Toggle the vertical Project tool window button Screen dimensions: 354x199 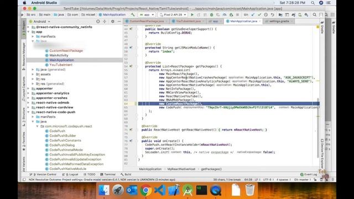point(24,30)
